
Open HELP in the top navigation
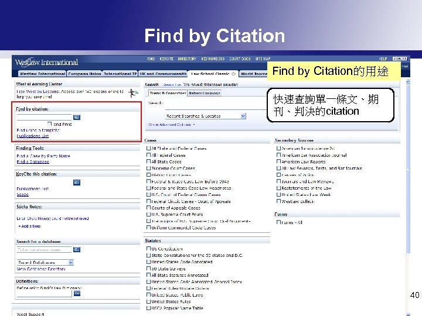tap(383, 59)
